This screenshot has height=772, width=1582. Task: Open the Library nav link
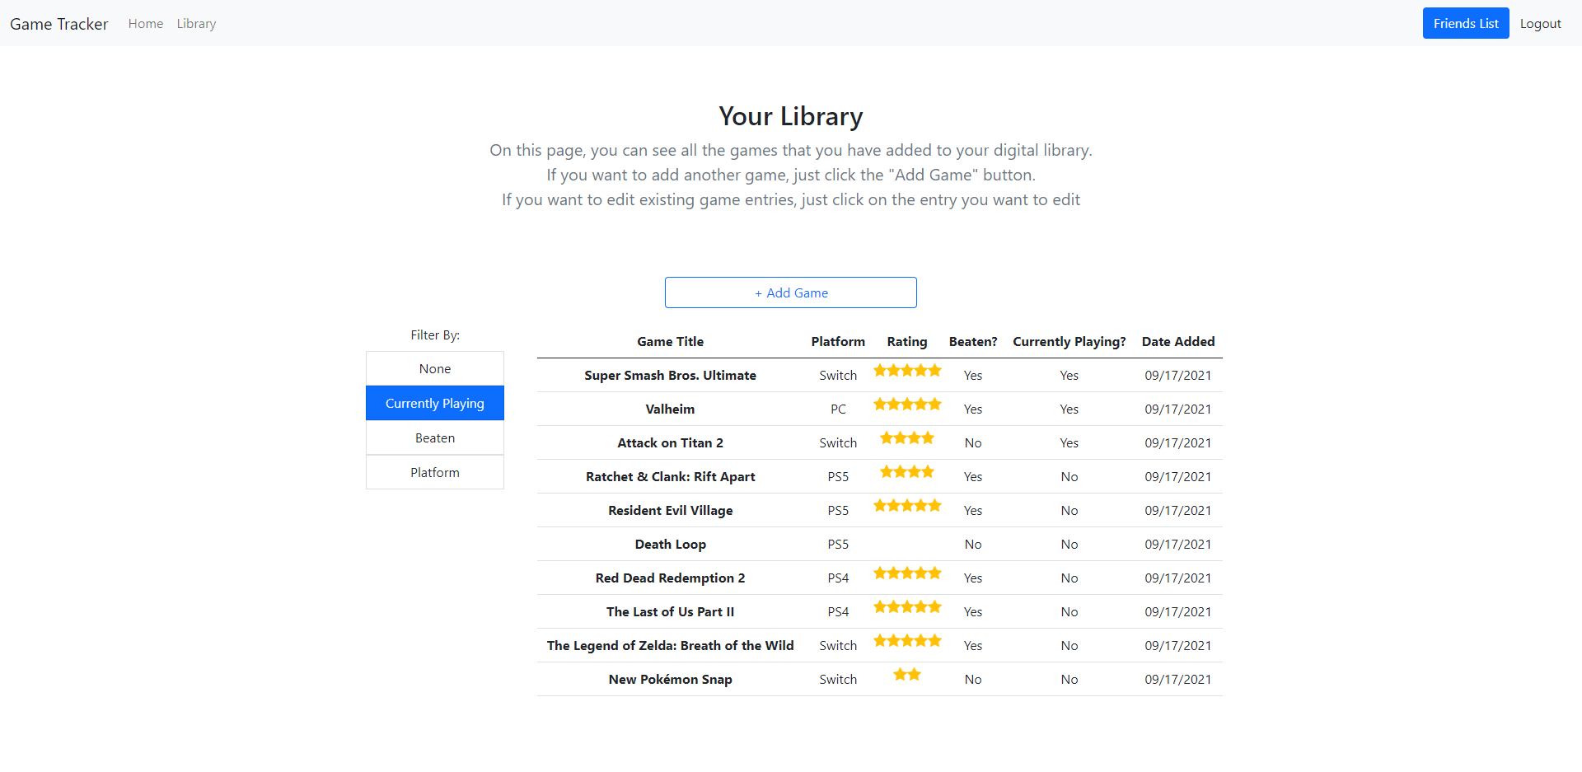[196, 24]
